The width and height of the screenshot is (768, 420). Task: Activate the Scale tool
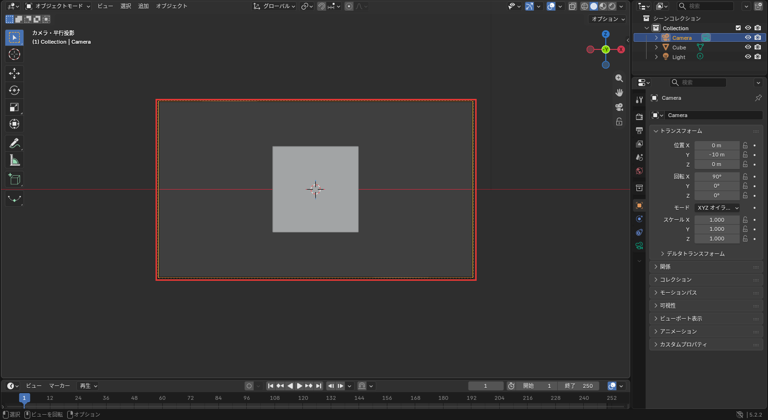14,107
